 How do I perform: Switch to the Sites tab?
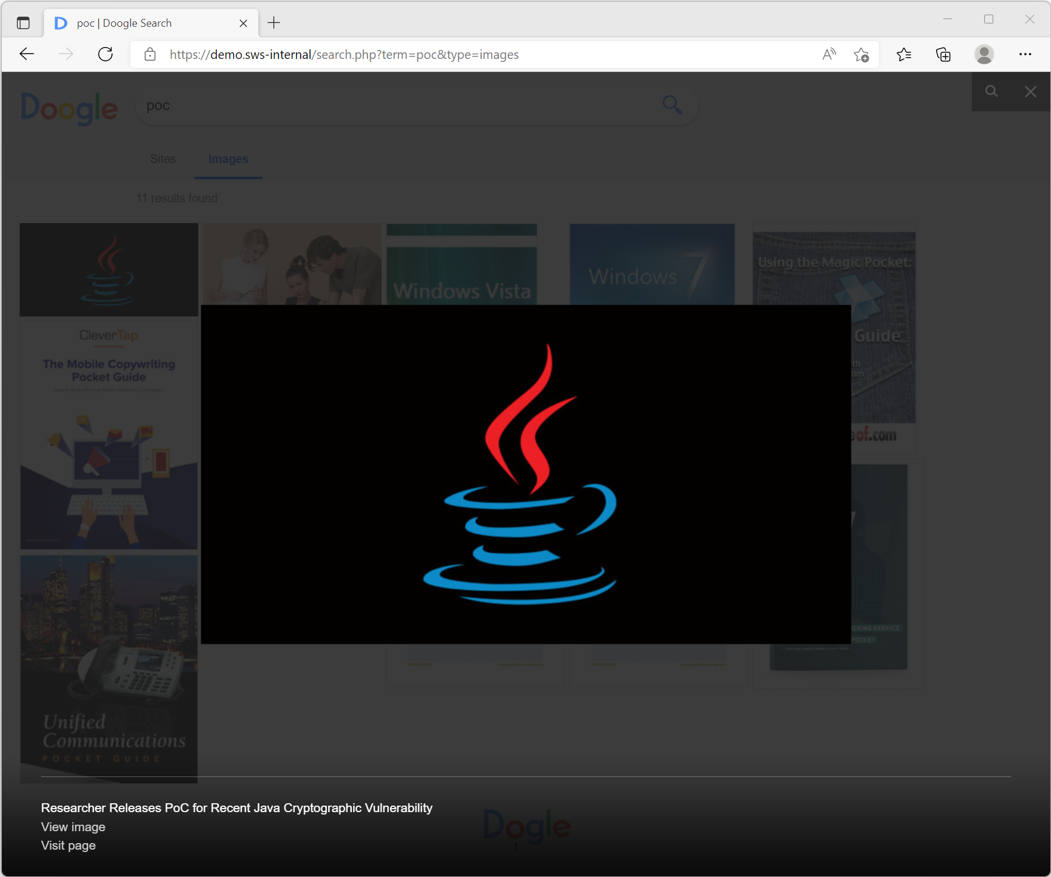163,159
